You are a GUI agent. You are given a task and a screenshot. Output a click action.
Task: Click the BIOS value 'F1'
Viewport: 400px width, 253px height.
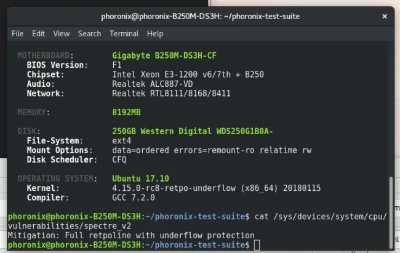point(117,65)
